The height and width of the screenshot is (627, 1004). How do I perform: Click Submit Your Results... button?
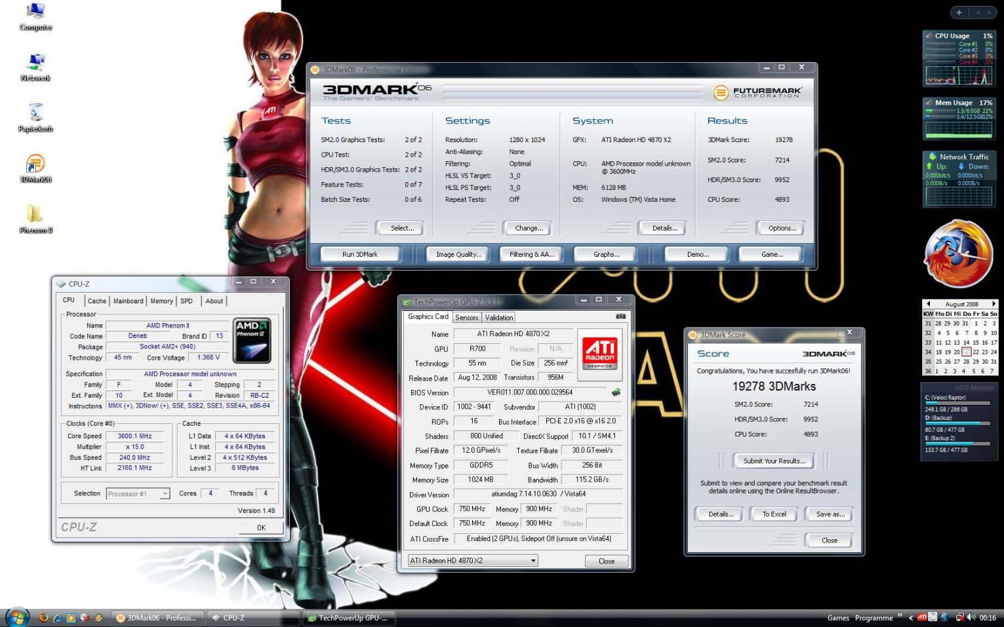[x=774, y=461]
